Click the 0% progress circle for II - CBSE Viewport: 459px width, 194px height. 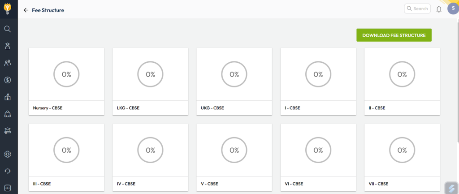click(402, 74)
